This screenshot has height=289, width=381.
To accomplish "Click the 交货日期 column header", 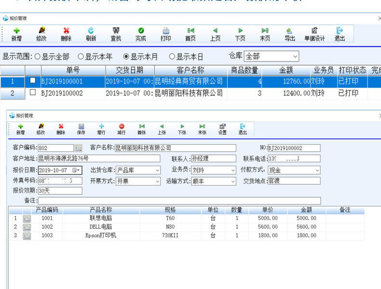I will (130, 70).
